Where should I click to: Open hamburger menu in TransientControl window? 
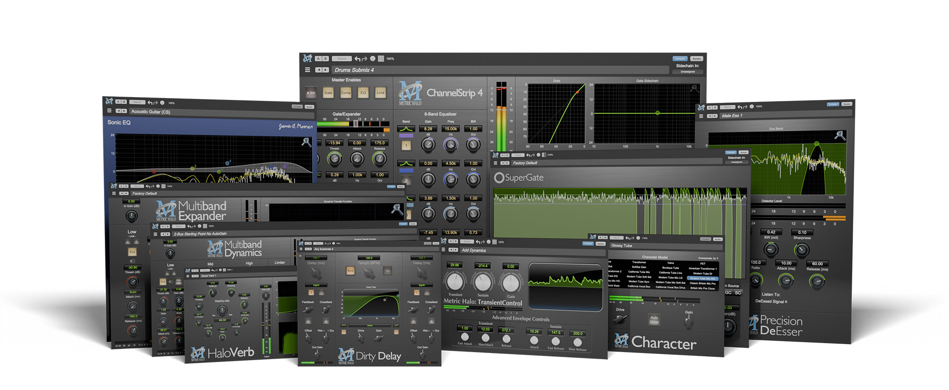[x=444, y=249]
